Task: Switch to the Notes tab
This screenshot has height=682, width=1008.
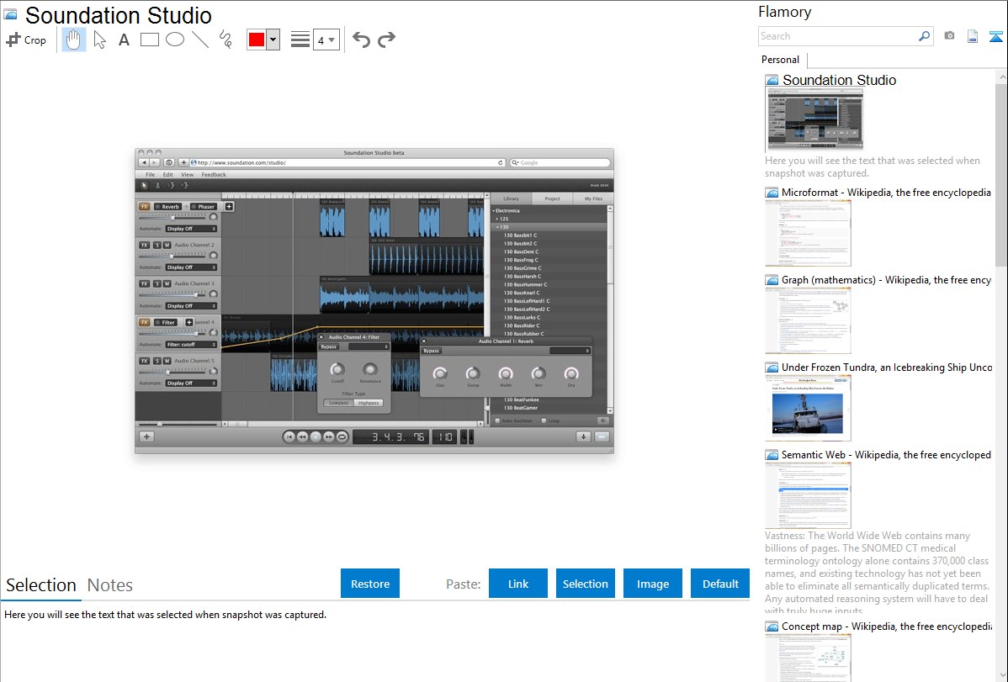Action: click(x=110, y=585)
